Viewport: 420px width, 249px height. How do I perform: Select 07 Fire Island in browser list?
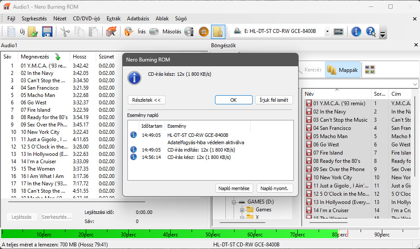(x=328, y=152)
